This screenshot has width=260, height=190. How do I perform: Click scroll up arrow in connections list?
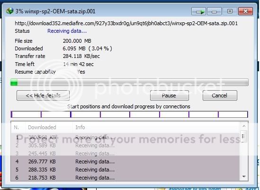pyautogui.click(x=244, y=126)
